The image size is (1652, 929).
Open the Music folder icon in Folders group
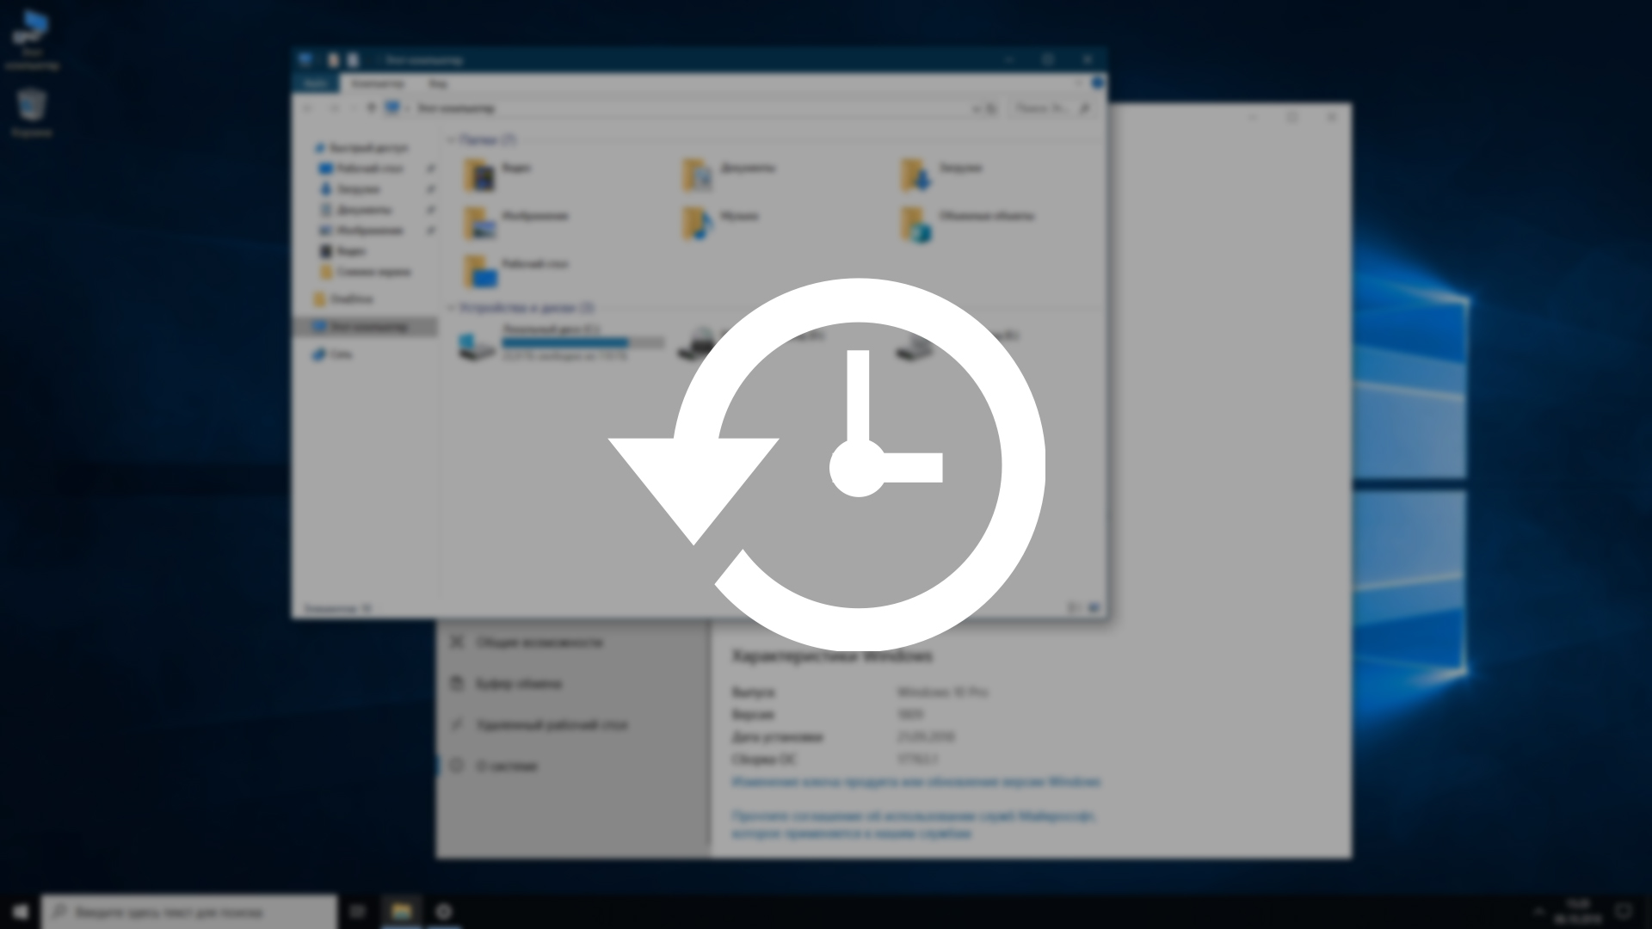click(x=698, y=224)
